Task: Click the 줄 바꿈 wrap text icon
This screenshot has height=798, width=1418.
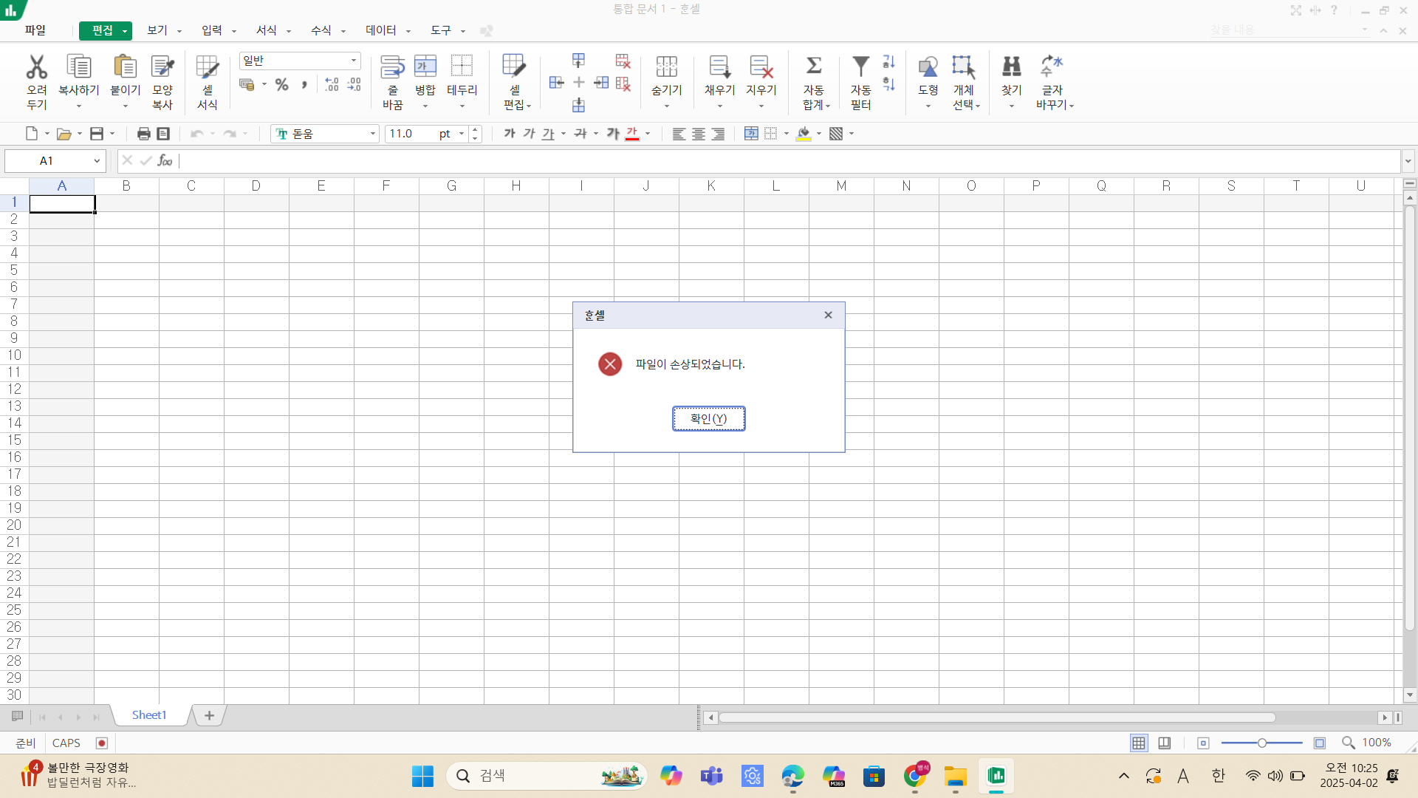Action: coord(392,67)
